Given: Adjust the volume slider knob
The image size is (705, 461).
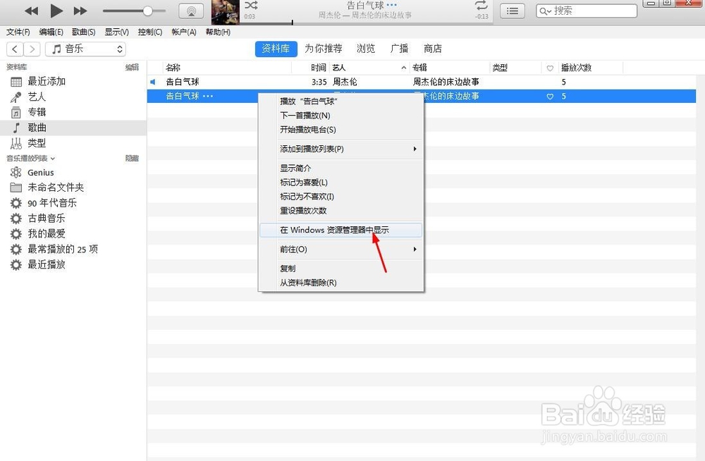Looking at the screenshot, I should 147,11.
